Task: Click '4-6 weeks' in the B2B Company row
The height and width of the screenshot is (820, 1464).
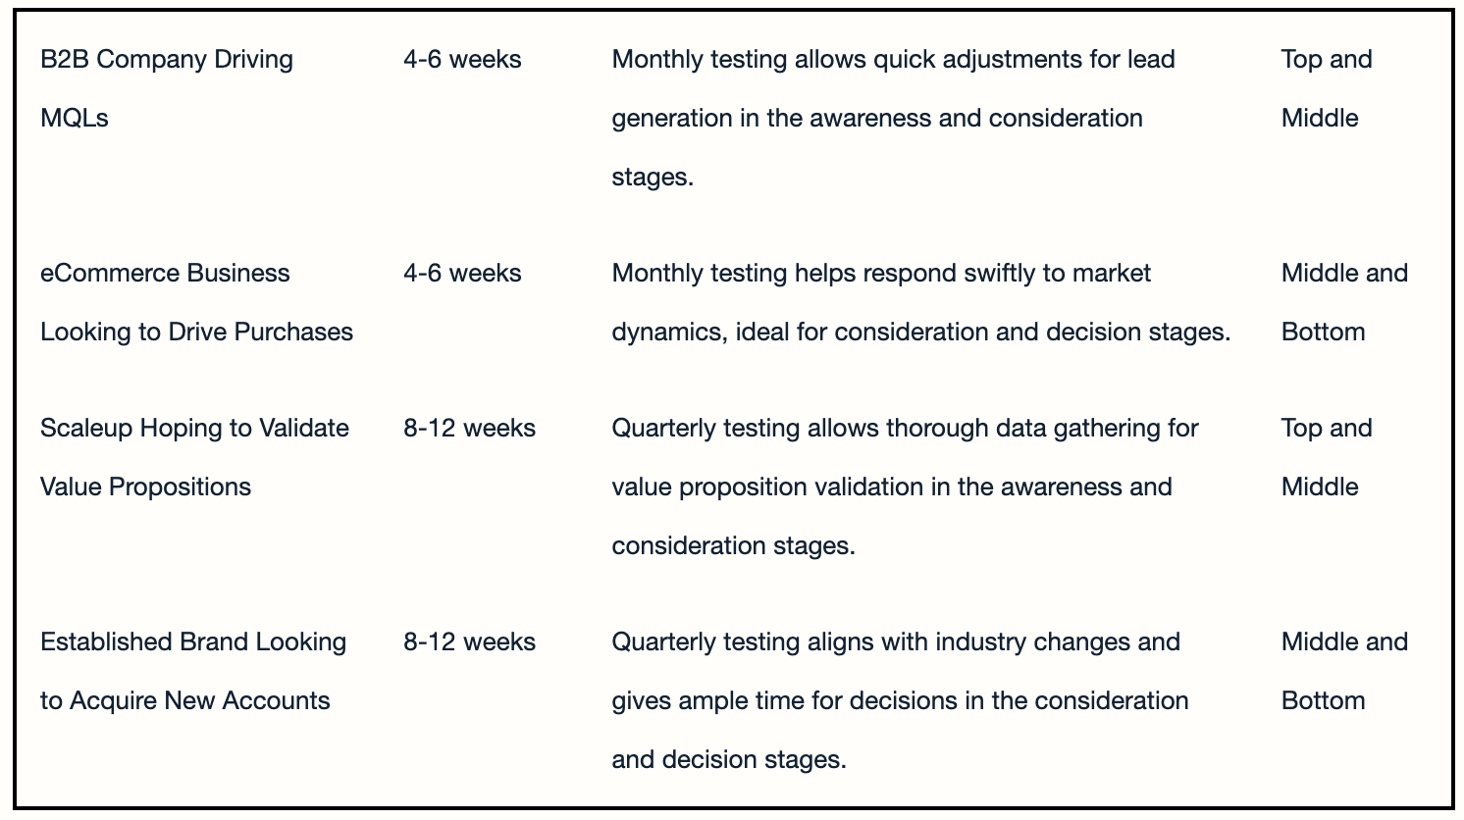Action: click(462, 60)
